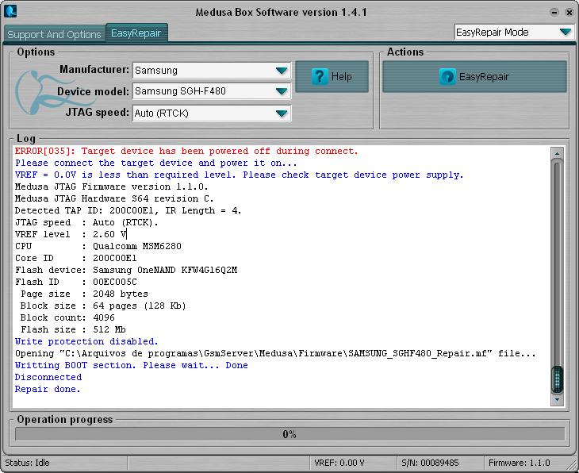
Task: Select the EasyRepair tab
Action: tap(136, 33)
